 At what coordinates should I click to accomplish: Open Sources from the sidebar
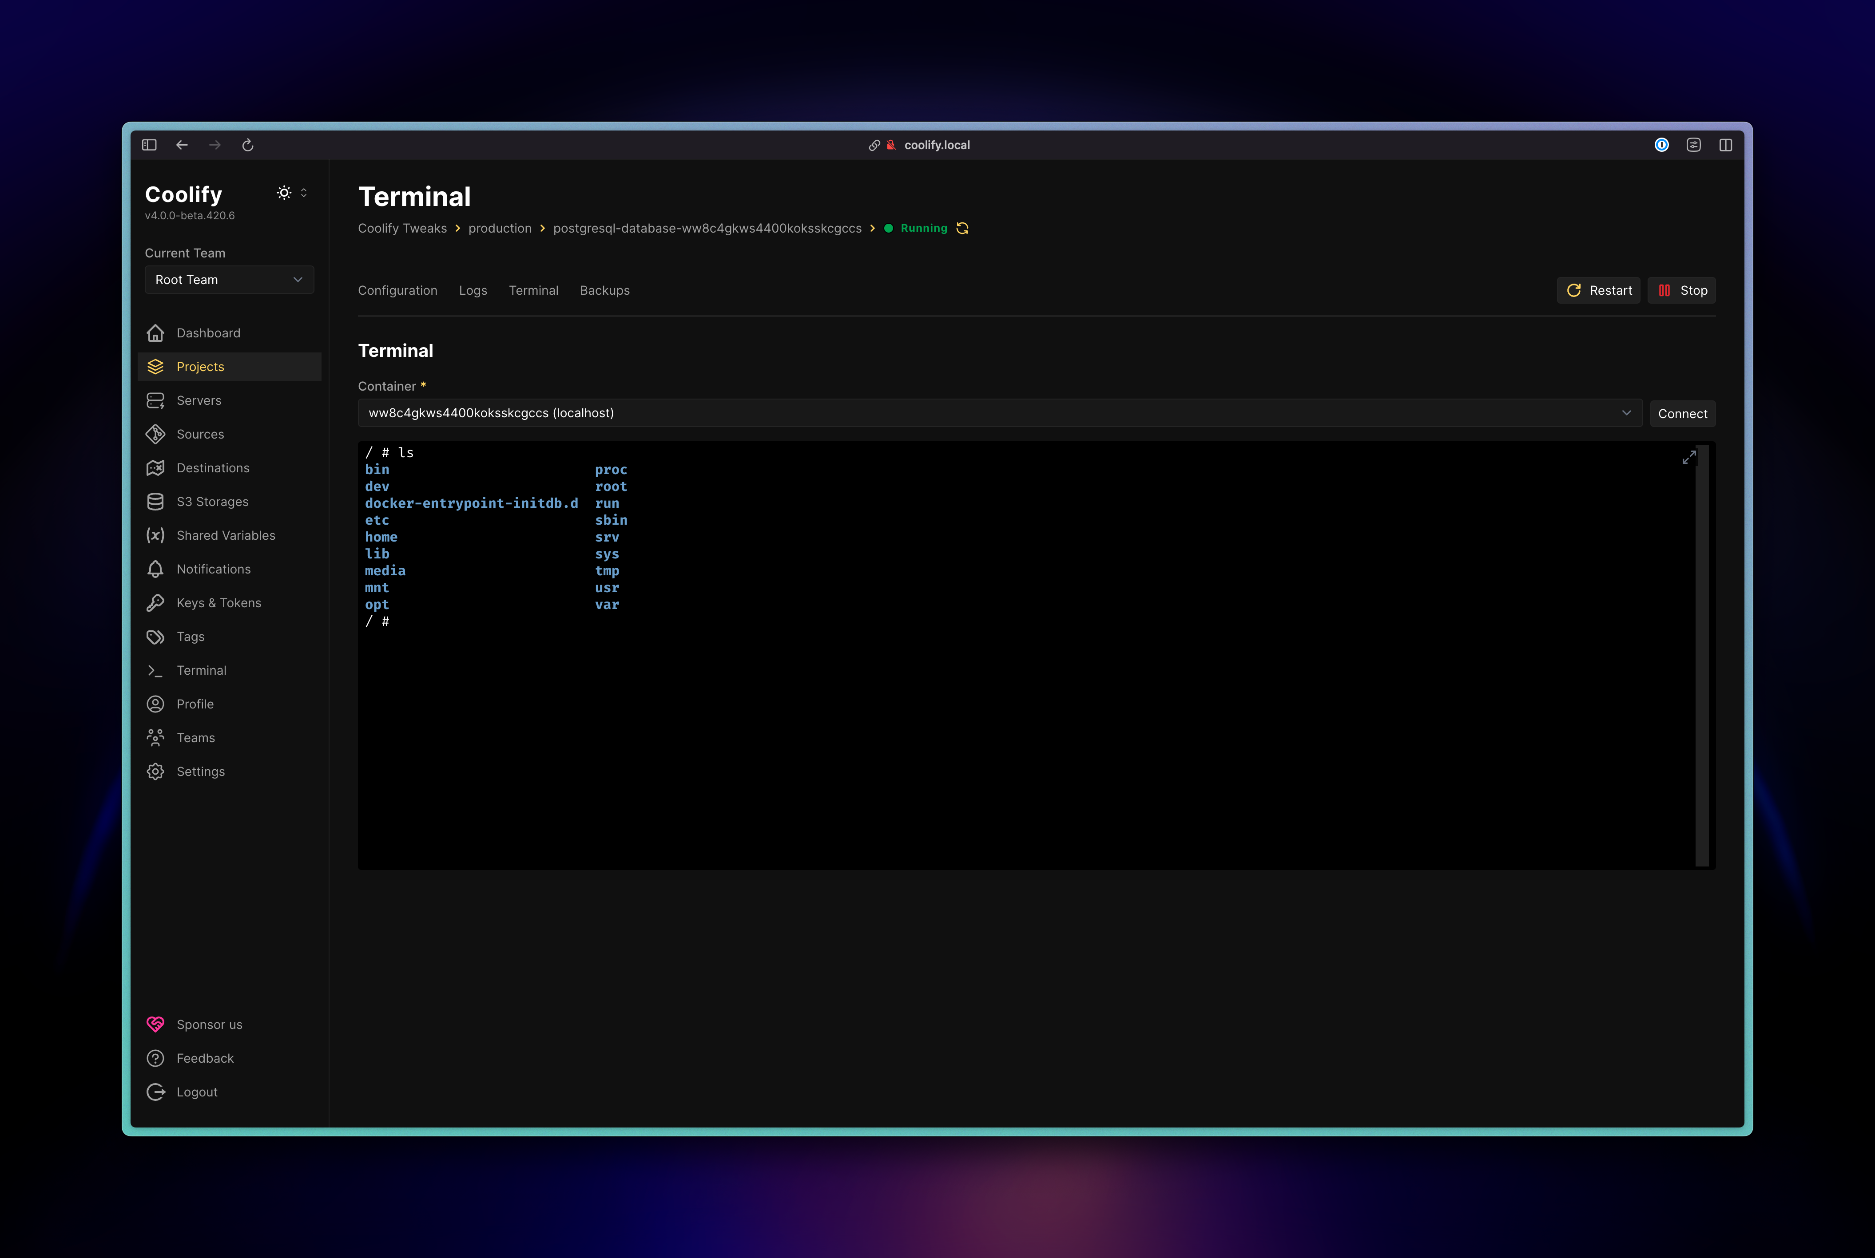(155, 434)
